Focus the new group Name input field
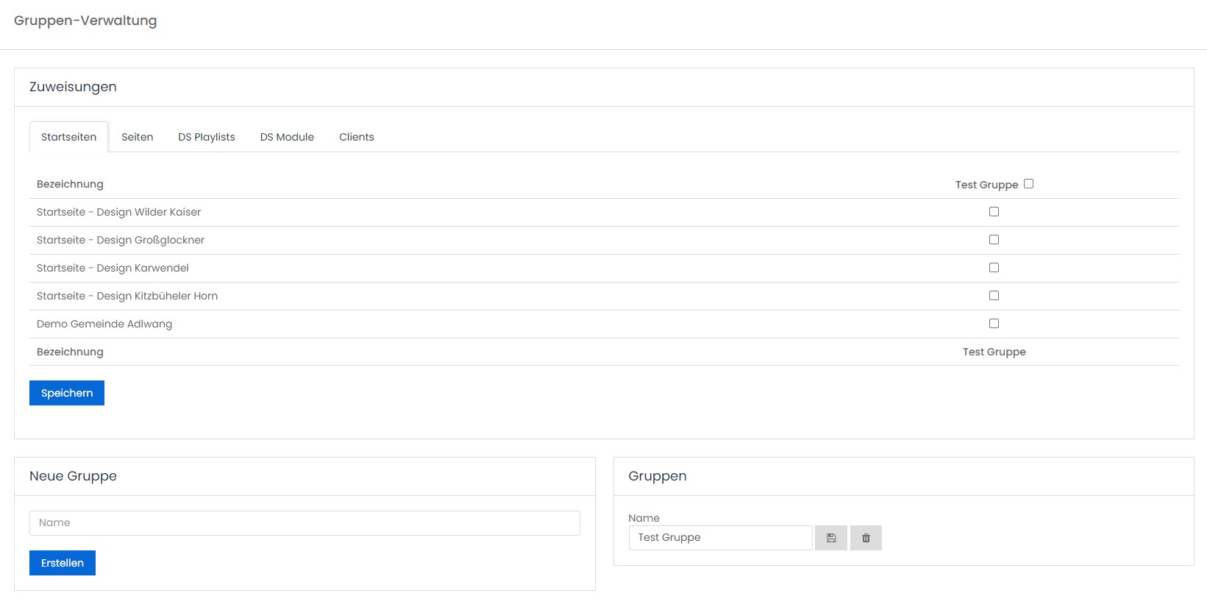 [305, 523]
